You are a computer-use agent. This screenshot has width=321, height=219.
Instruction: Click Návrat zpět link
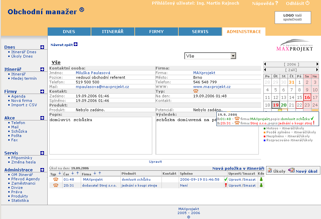pyautogui.click(x=62, y=45)
